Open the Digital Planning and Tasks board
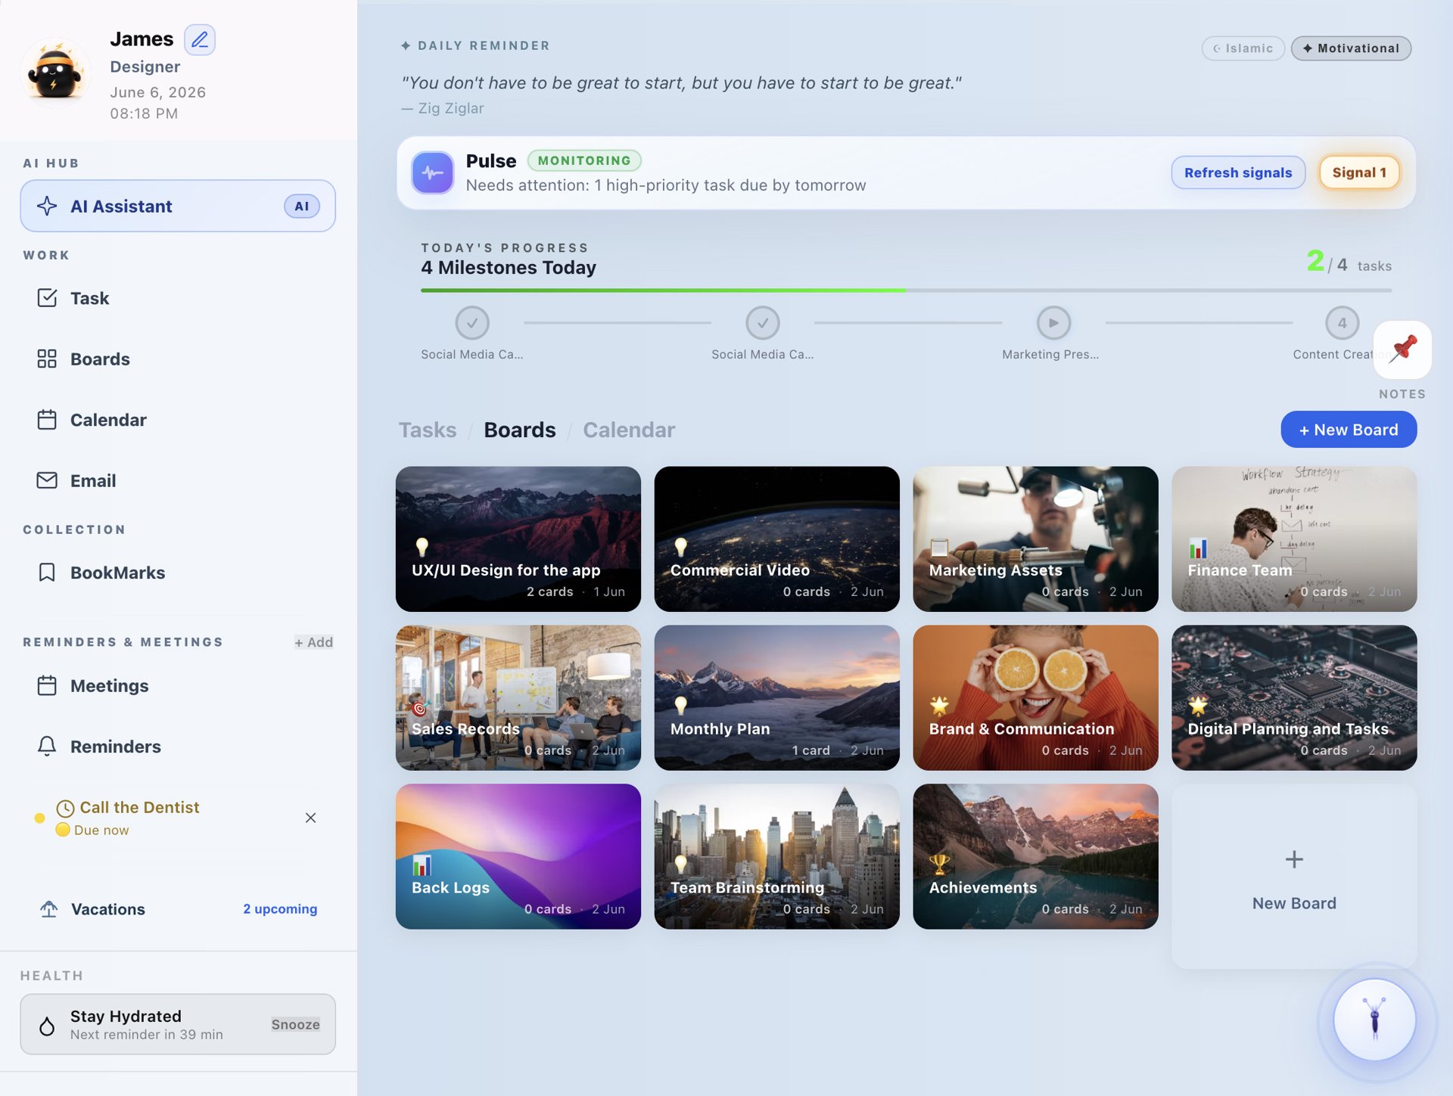 click(x=1294, y=697)
